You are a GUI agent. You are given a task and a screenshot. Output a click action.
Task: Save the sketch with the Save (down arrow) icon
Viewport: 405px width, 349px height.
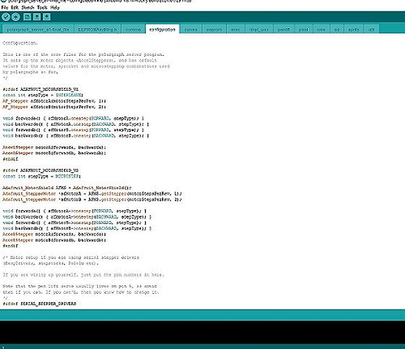tap(47, 17)
